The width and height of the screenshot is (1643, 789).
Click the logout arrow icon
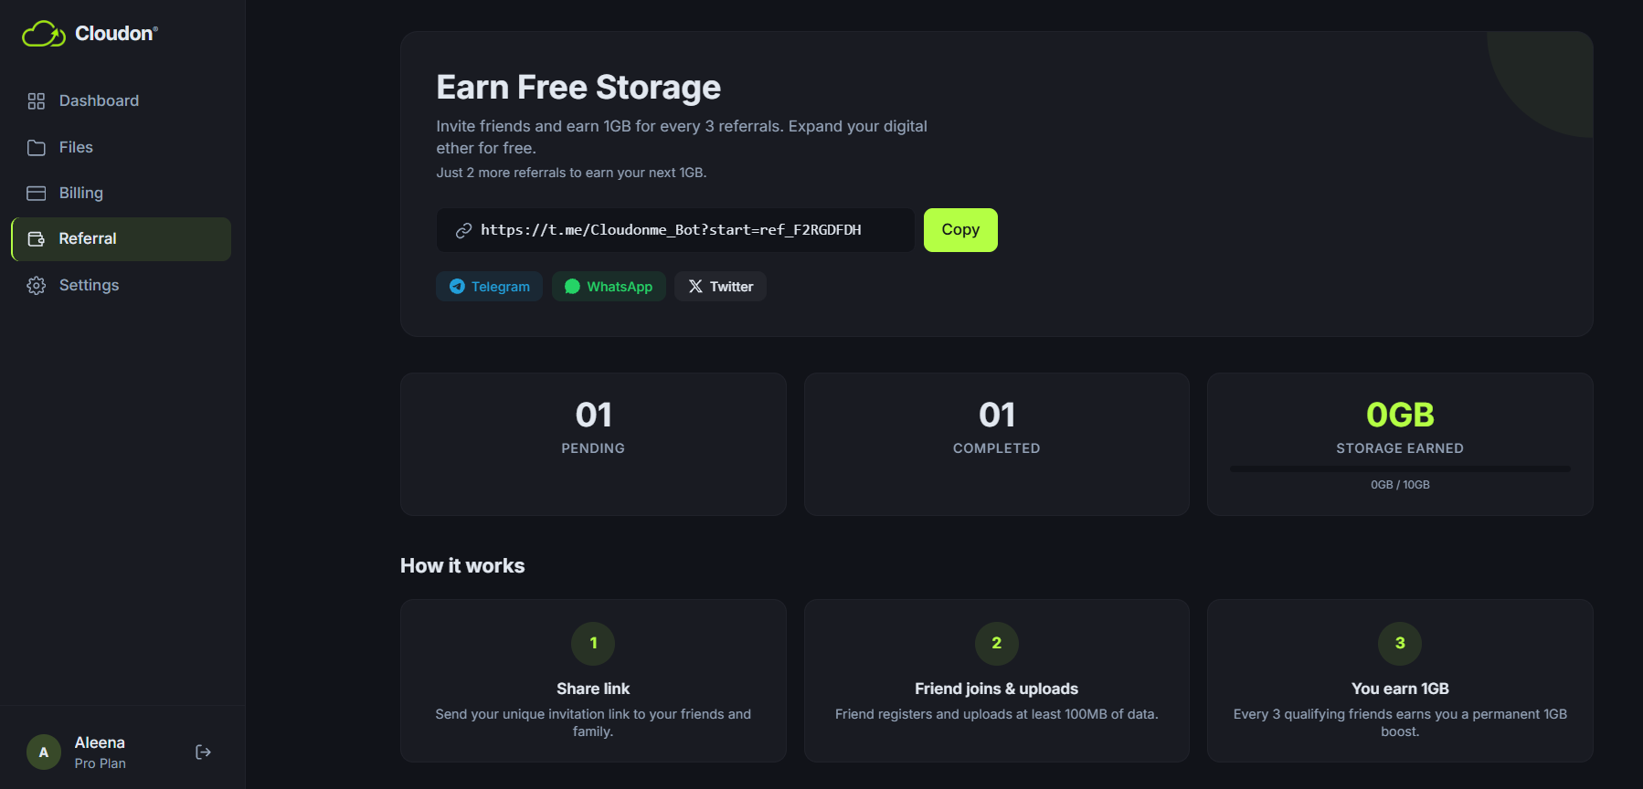[203, 752]
